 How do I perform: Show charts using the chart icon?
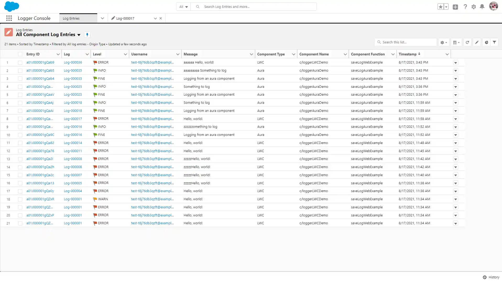tap(486, 42)
